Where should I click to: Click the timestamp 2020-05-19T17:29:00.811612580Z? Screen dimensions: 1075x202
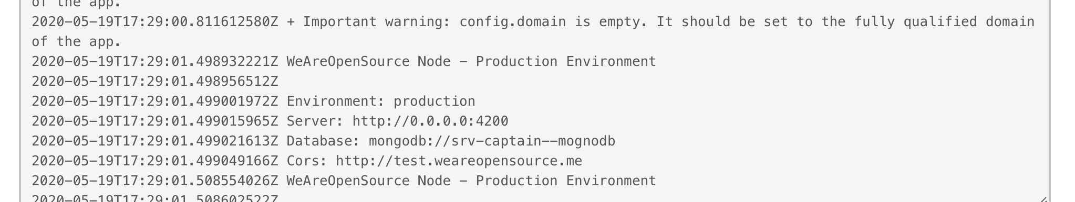pos(155,22)
